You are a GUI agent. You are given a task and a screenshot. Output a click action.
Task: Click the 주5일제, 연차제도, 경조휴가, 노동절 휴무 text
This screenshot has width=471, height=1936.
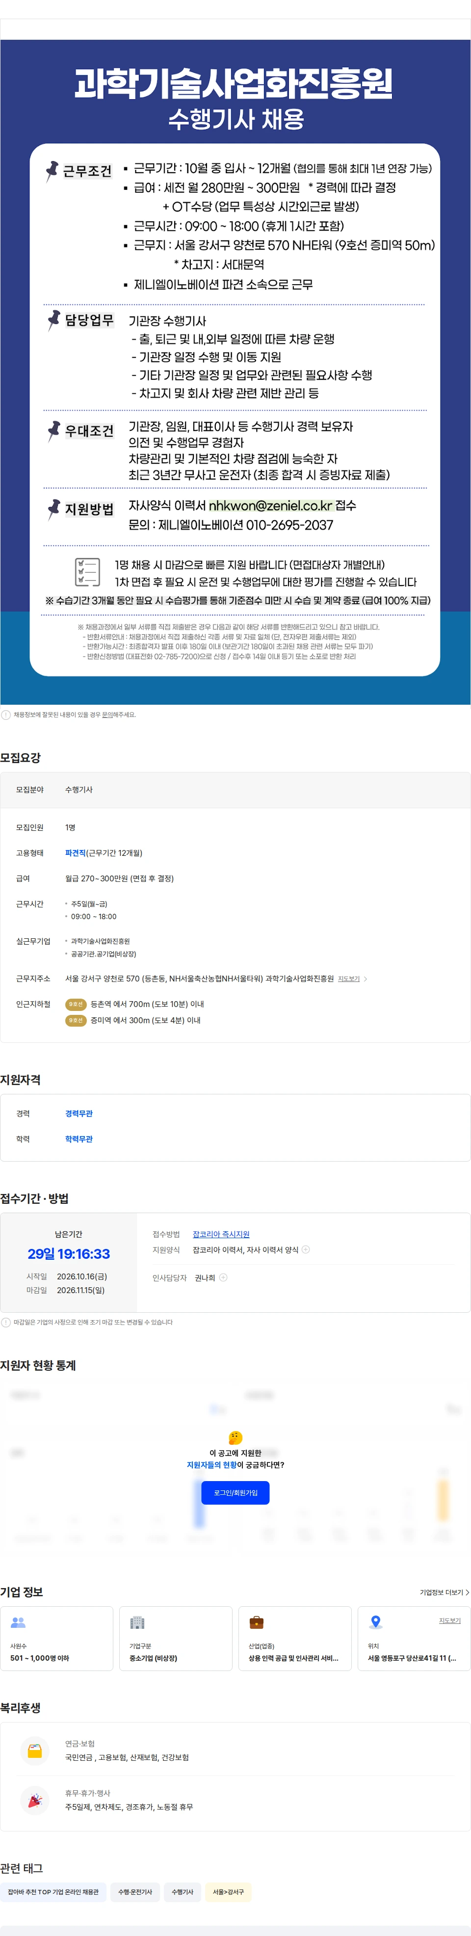129,1807
